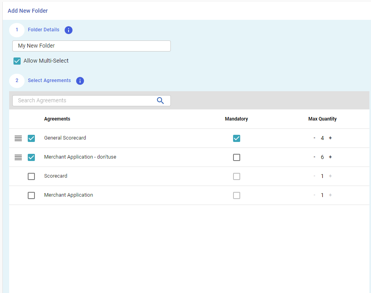Click the Select Agreements info icon
The image size is (371, 293).
[x=80, y=81]
